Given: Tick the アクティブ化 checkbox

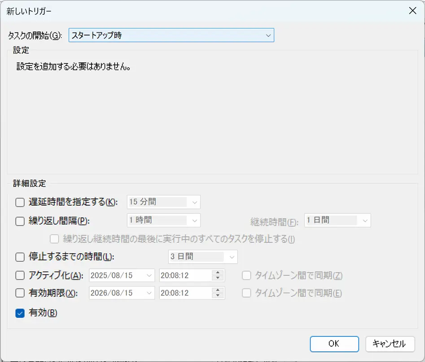Looking at the screenshot, I should tap(20, 275).
